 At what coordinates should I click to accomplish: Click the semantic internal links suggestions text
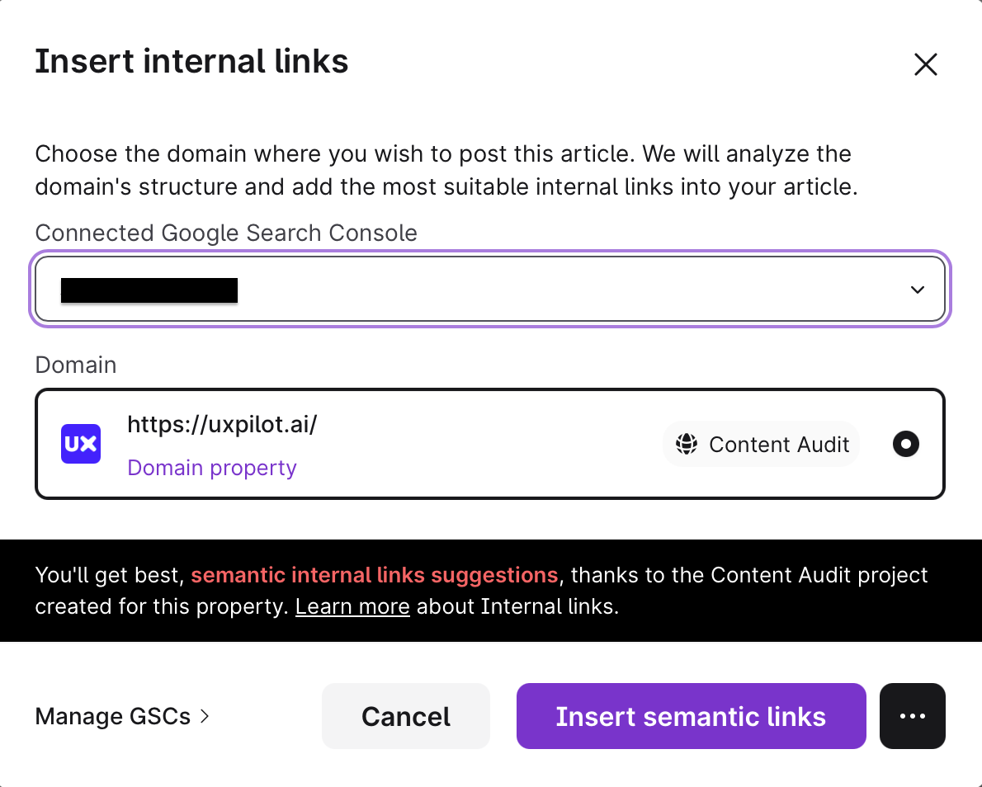coord(375,574)
